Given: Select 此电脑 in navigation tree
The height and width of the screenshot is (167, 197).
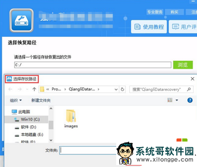Looking at the screenshot, I should coord(21,112).
